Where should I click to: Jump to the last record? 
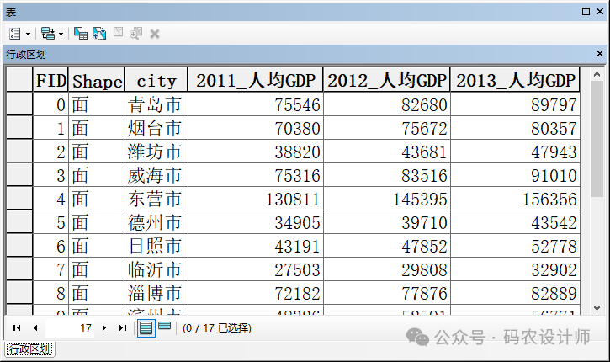click(x=123, y=327)
